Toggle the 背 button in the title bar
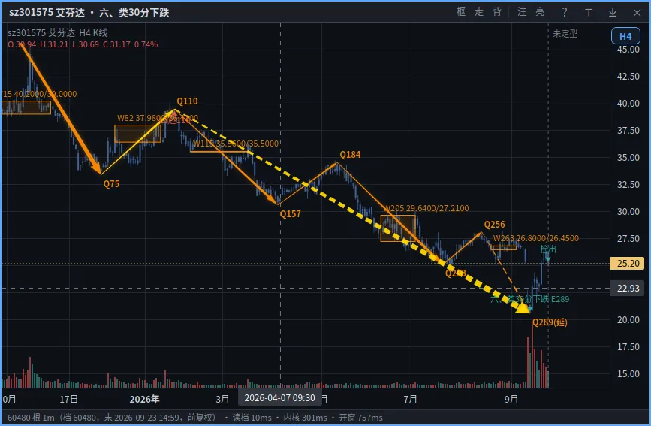 coord(497,11)
